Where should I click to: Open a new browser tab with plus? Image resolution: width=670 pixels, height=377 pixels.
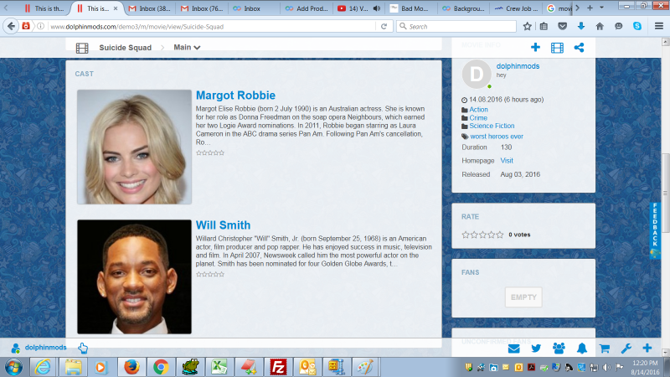(590, 8)
